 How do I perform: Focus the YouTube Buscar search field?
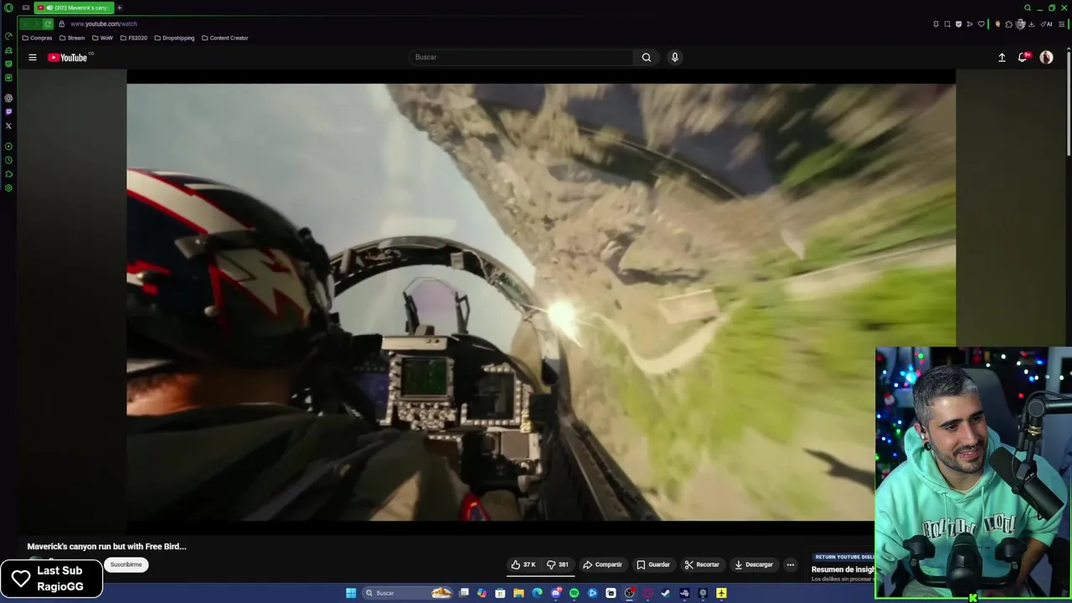coord(521,57)
